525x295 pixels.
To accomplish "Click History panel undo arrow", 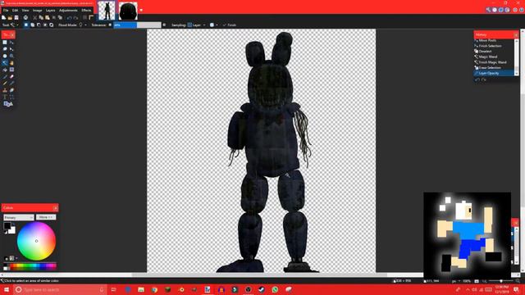I will 477,79.
